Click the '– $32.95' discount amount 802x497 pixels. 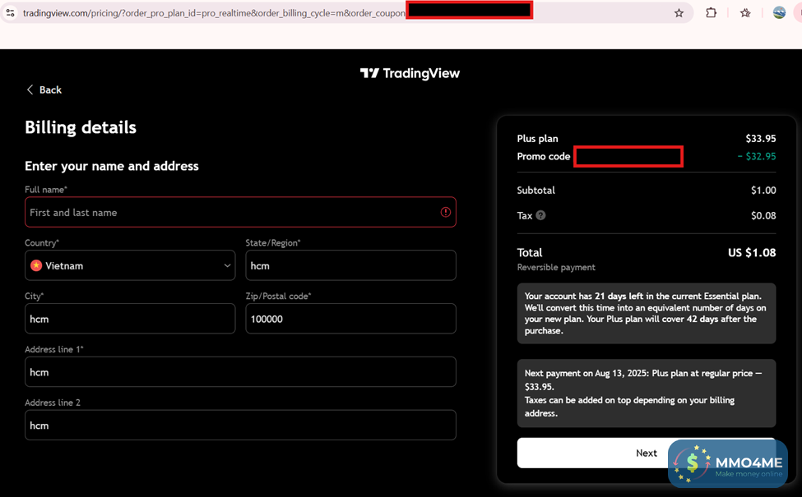click(757, 156)
